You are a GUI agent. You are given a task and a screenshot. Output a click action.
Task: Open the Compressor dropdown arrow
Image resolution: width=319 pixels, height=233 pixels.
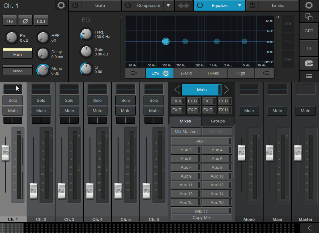(169, 5)
